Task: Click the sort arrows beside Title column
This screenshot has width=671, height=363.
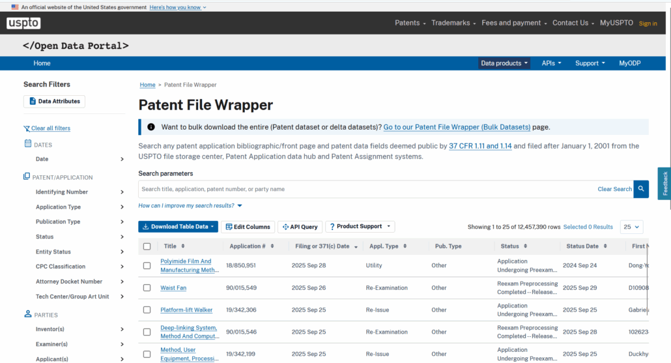Action: coord(183,246)
